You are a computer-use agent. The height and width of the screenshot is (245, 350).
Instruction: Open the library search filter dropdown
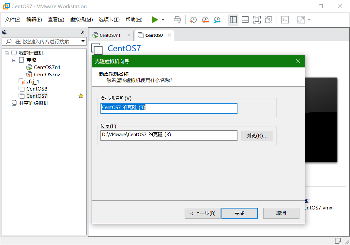(83, 41)
